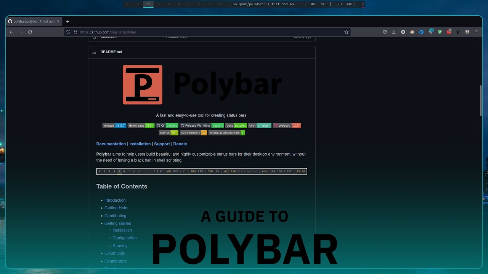Switch to workspace 2 in polybar

(x=138, y=4)
